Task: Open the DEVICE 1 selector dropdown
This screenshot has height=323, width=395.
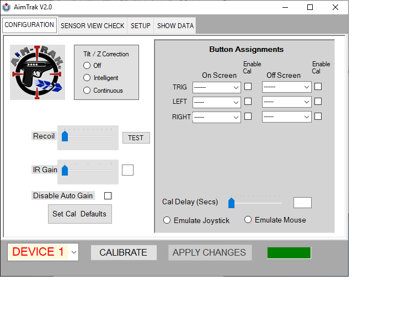Action: [43, 252]
